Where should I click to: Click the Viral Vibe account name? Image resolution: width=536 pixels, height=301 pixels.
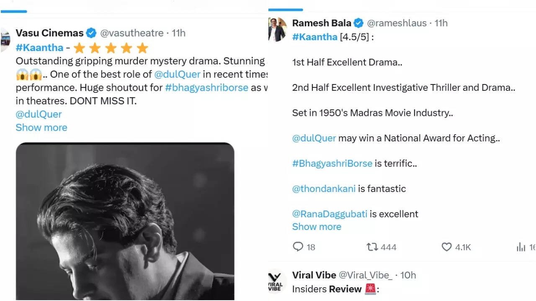point(314,275)
